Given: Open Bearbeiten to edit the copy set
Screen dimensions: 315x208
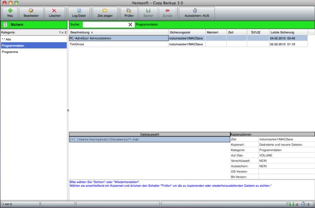Looking at the screenshot, I should tap(31, 13).
